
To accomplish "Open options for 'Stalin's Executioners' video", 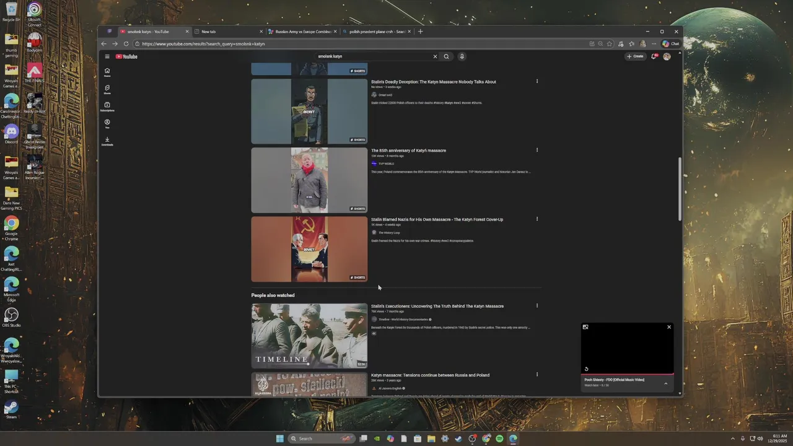I will 537,305.
